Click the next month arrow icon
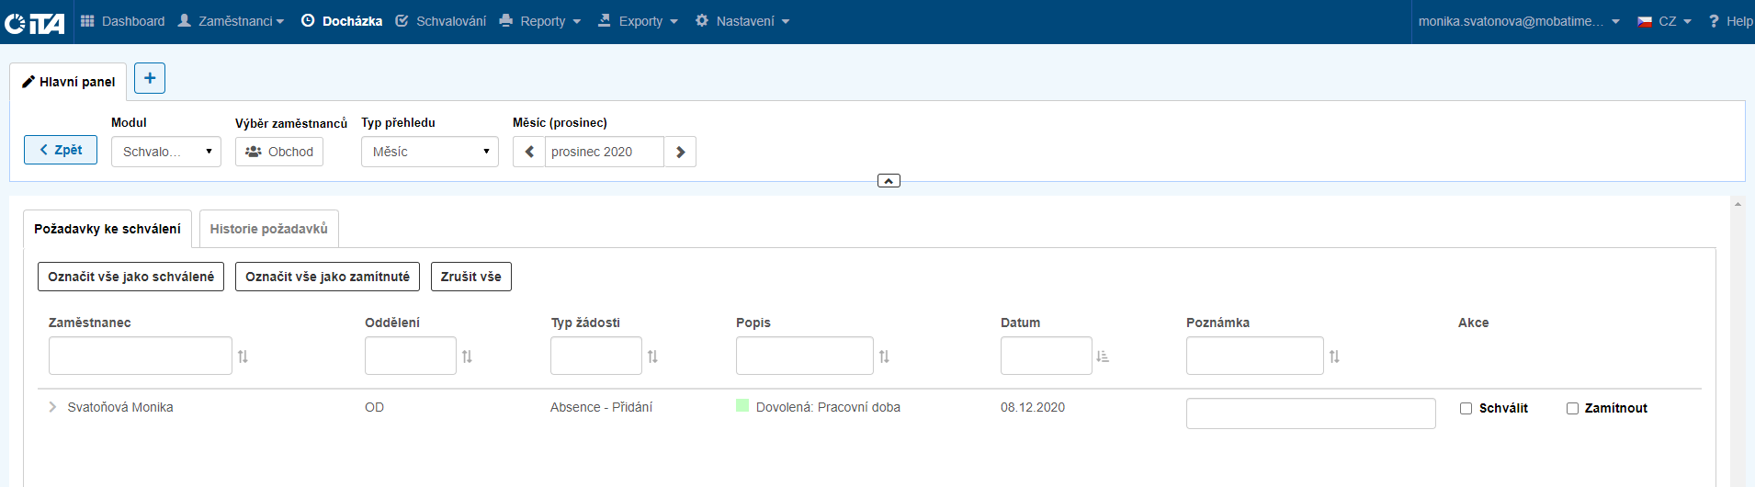The image size is (1755, 487). 680,152
